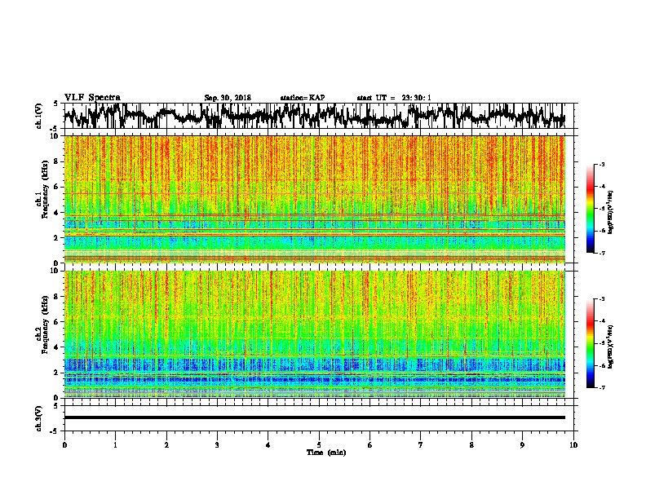Click the "station=KAP" label
646x499 pixels.
(x=303, y=98)
